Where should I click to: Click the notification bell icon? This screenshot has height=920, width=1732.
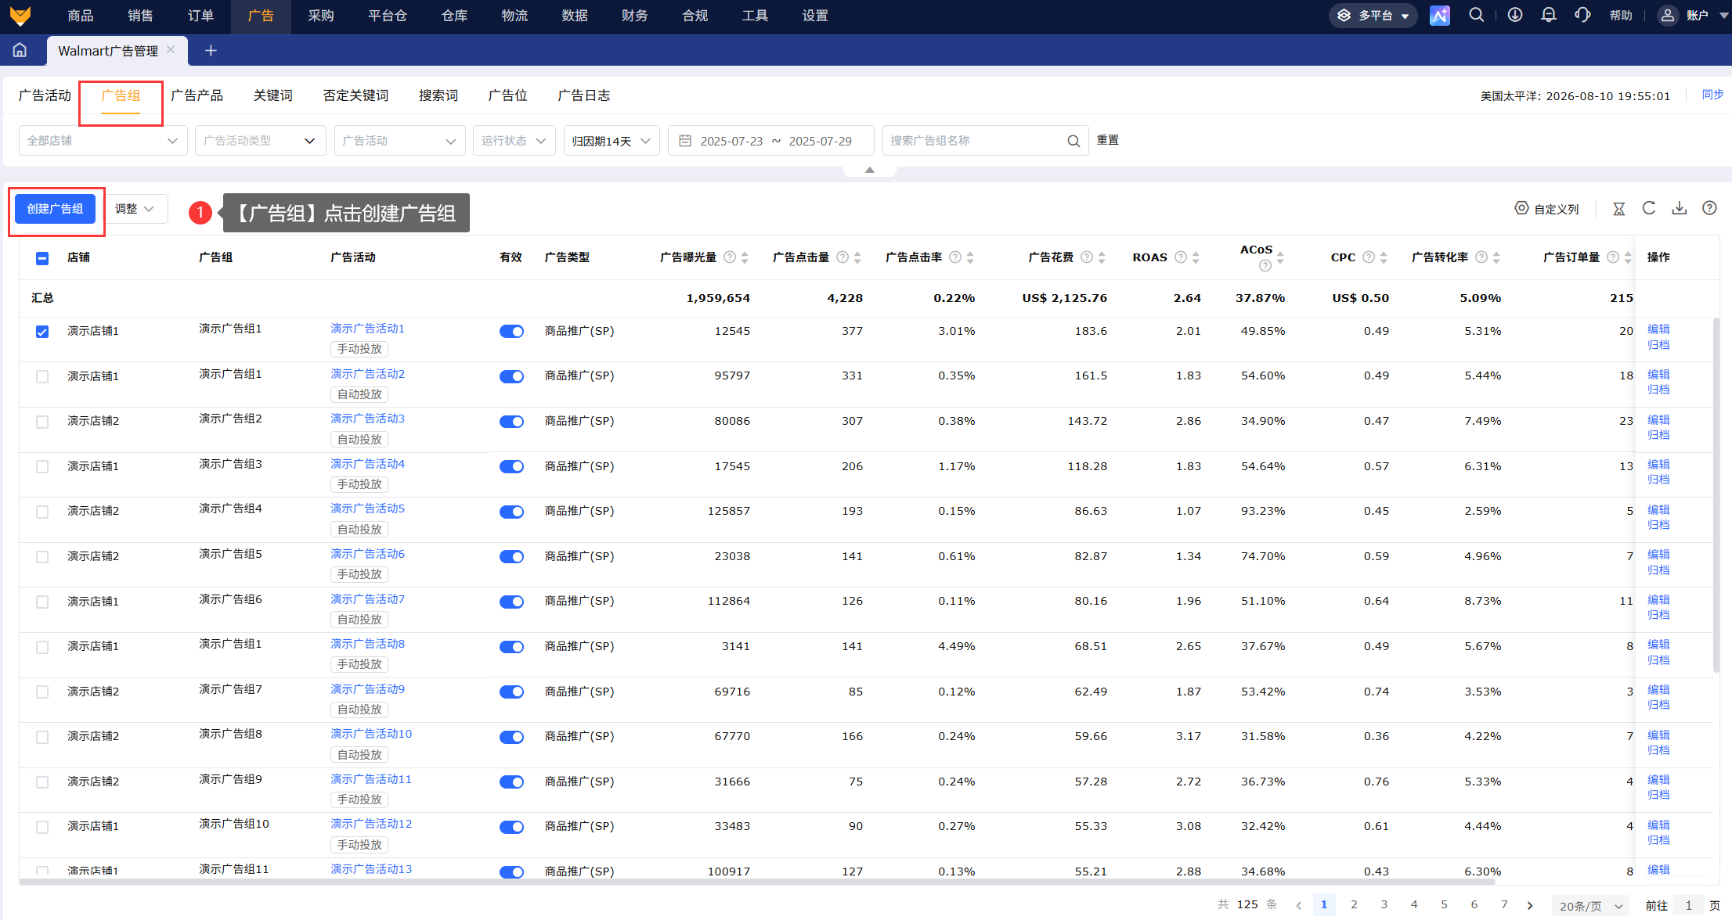(x=1548, y=15)
